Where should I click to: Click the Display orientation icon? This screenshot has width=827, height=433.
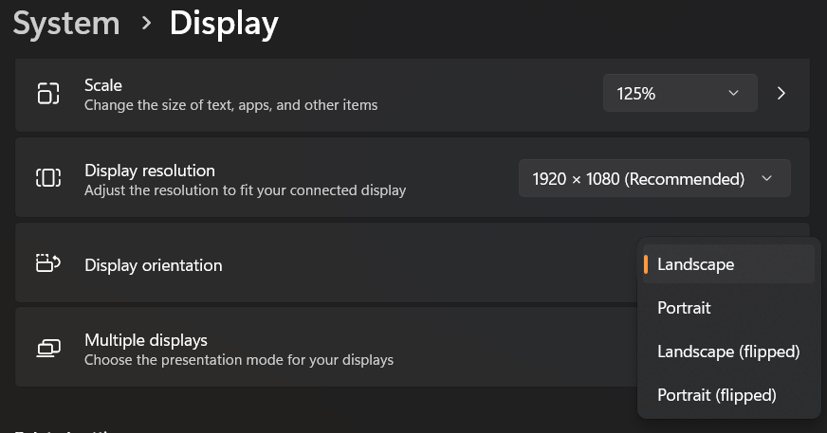47,264
